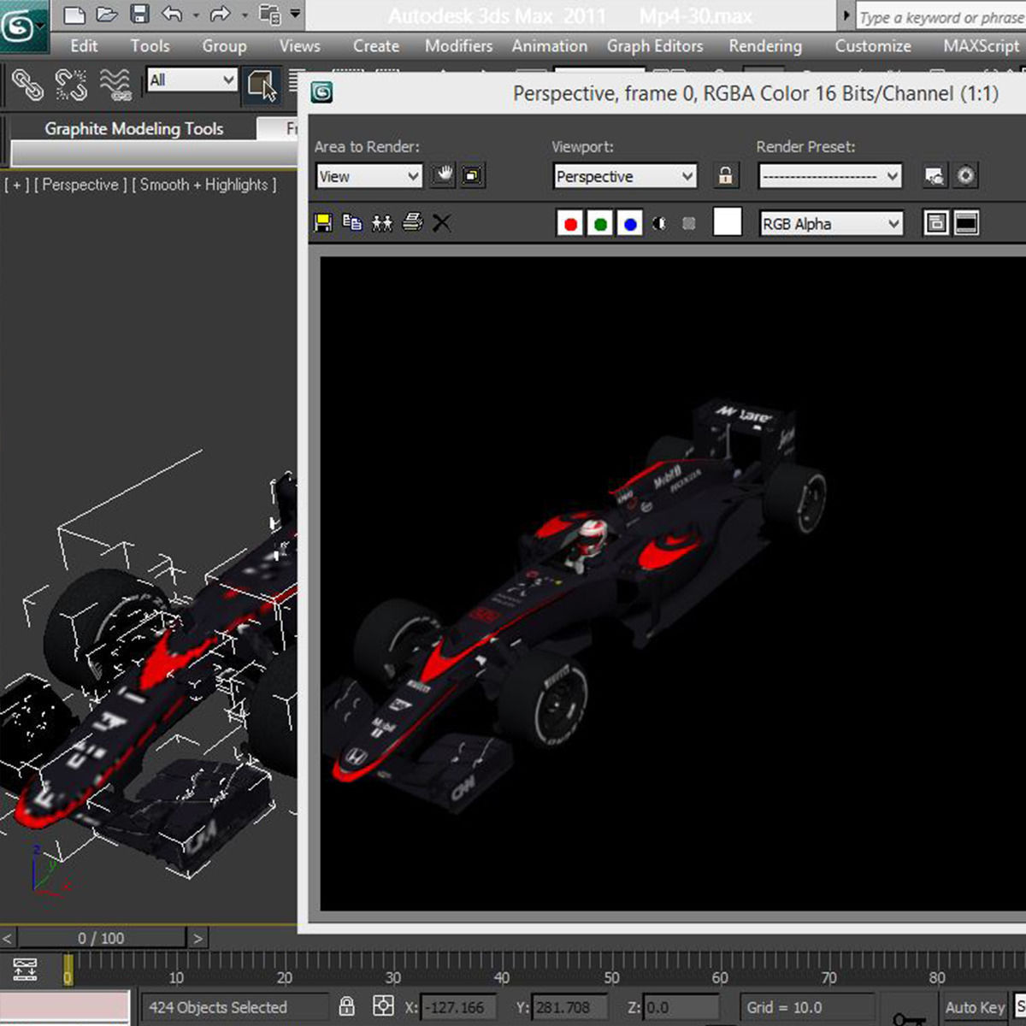Click the Unlink Selection broken-chain icon

[71, 85]
